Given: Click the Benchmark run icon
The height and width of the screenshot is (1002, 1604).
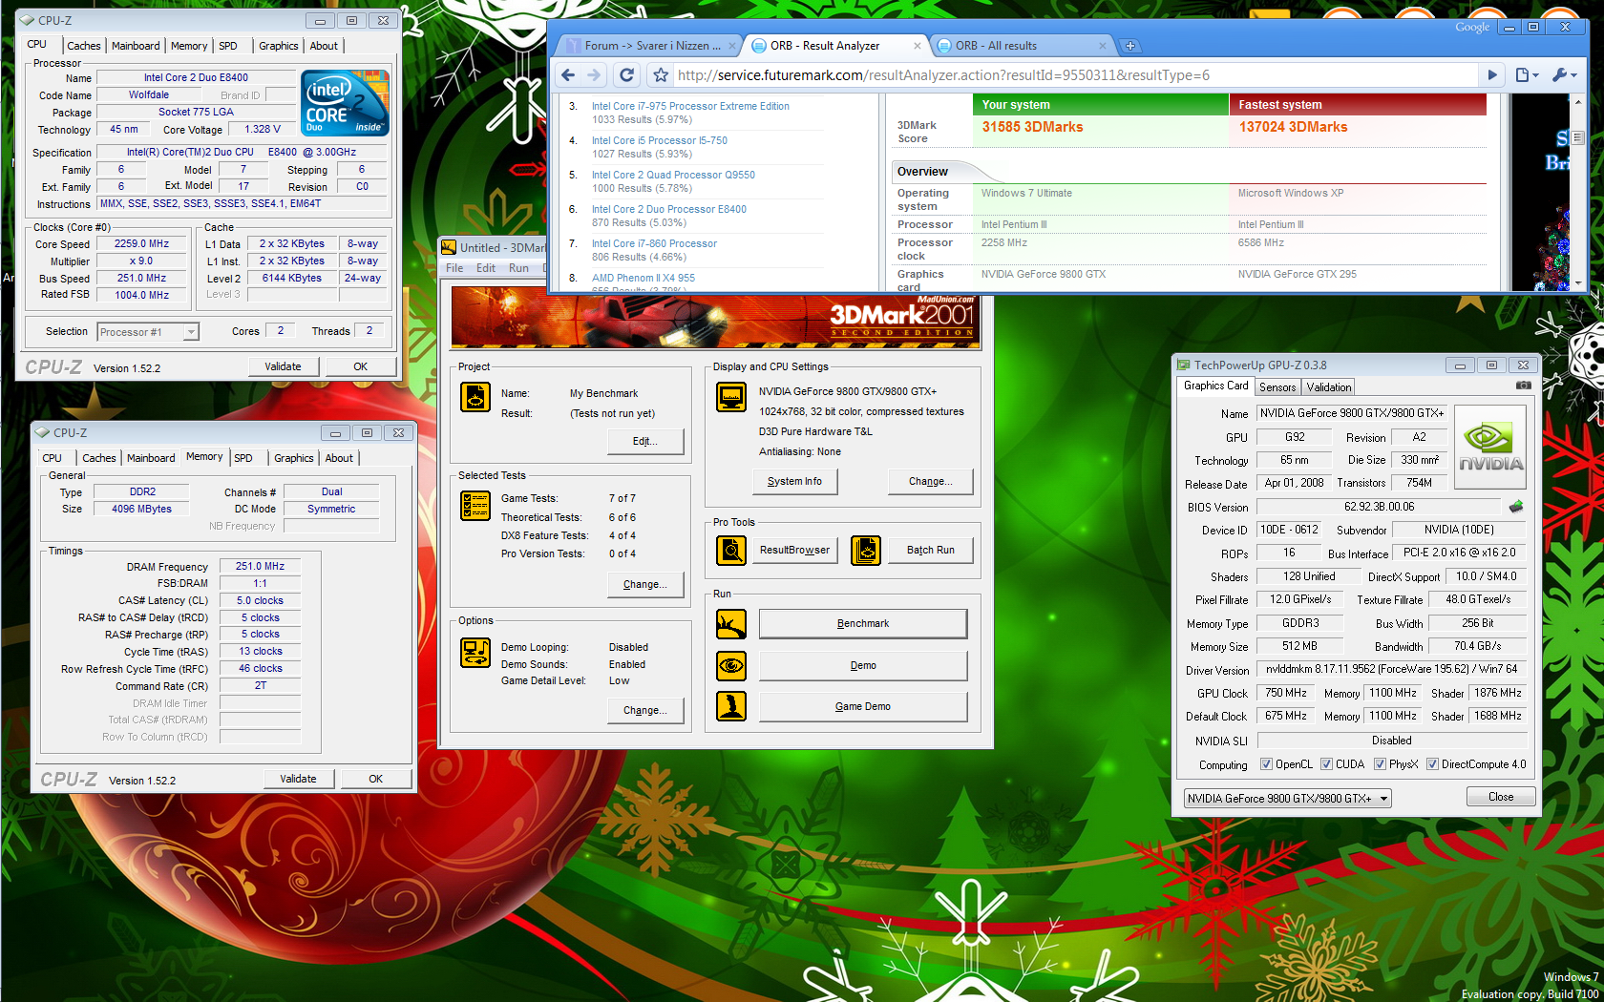Looking at the screenshot, I should point(731,624).
